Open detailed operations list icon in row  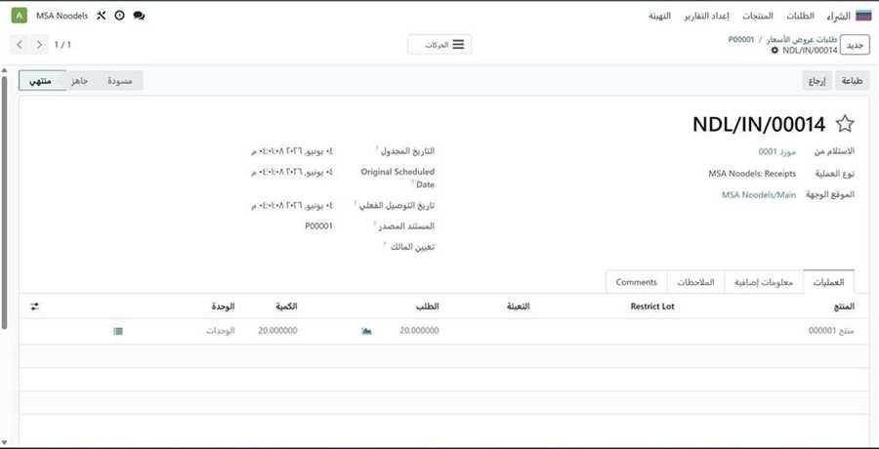coord(118,331)
